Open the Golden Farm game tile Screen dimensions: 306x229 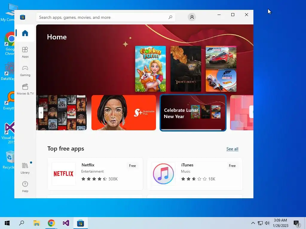pyautogui.click(x=151, y=69)
